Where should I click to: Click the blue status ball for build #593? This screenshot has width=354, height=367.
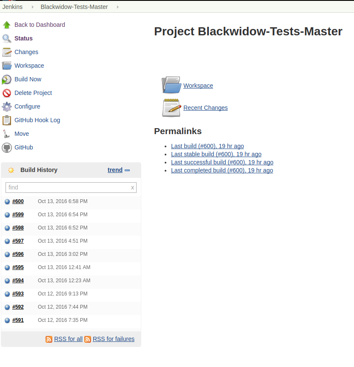[7, 294]
